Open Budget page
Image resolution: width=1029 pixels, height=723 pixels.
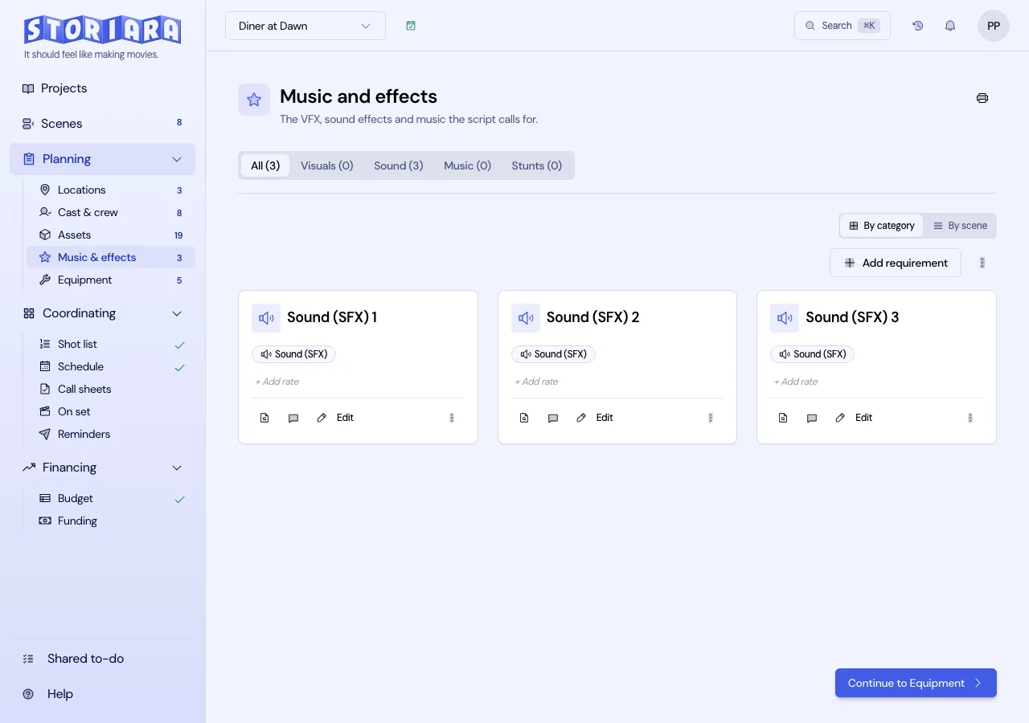(x=111, y=499)
